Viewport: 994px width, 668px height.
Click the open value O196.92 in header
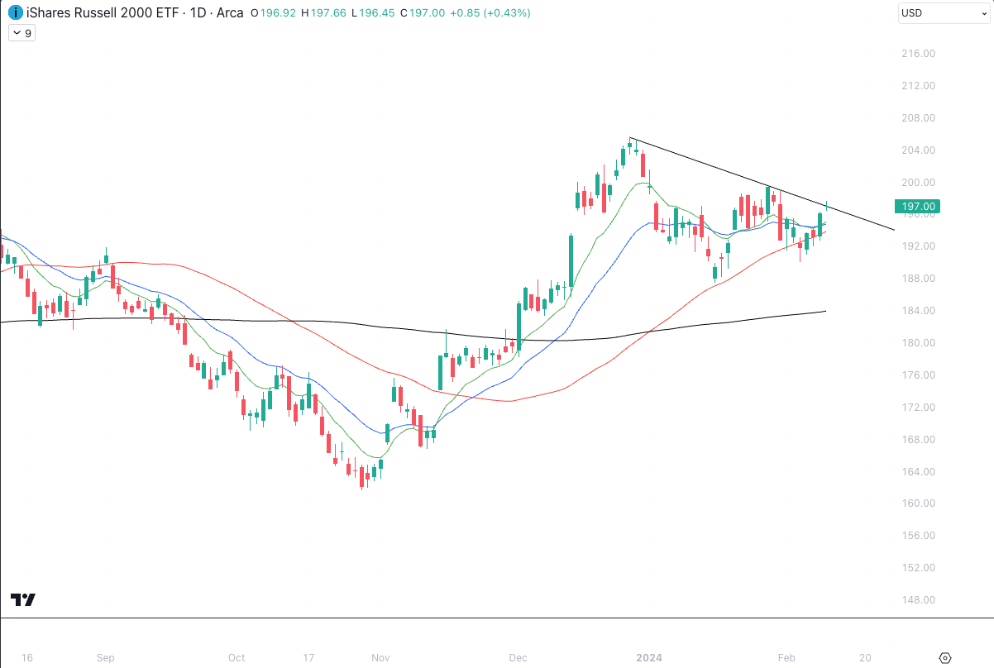[274, 13]
